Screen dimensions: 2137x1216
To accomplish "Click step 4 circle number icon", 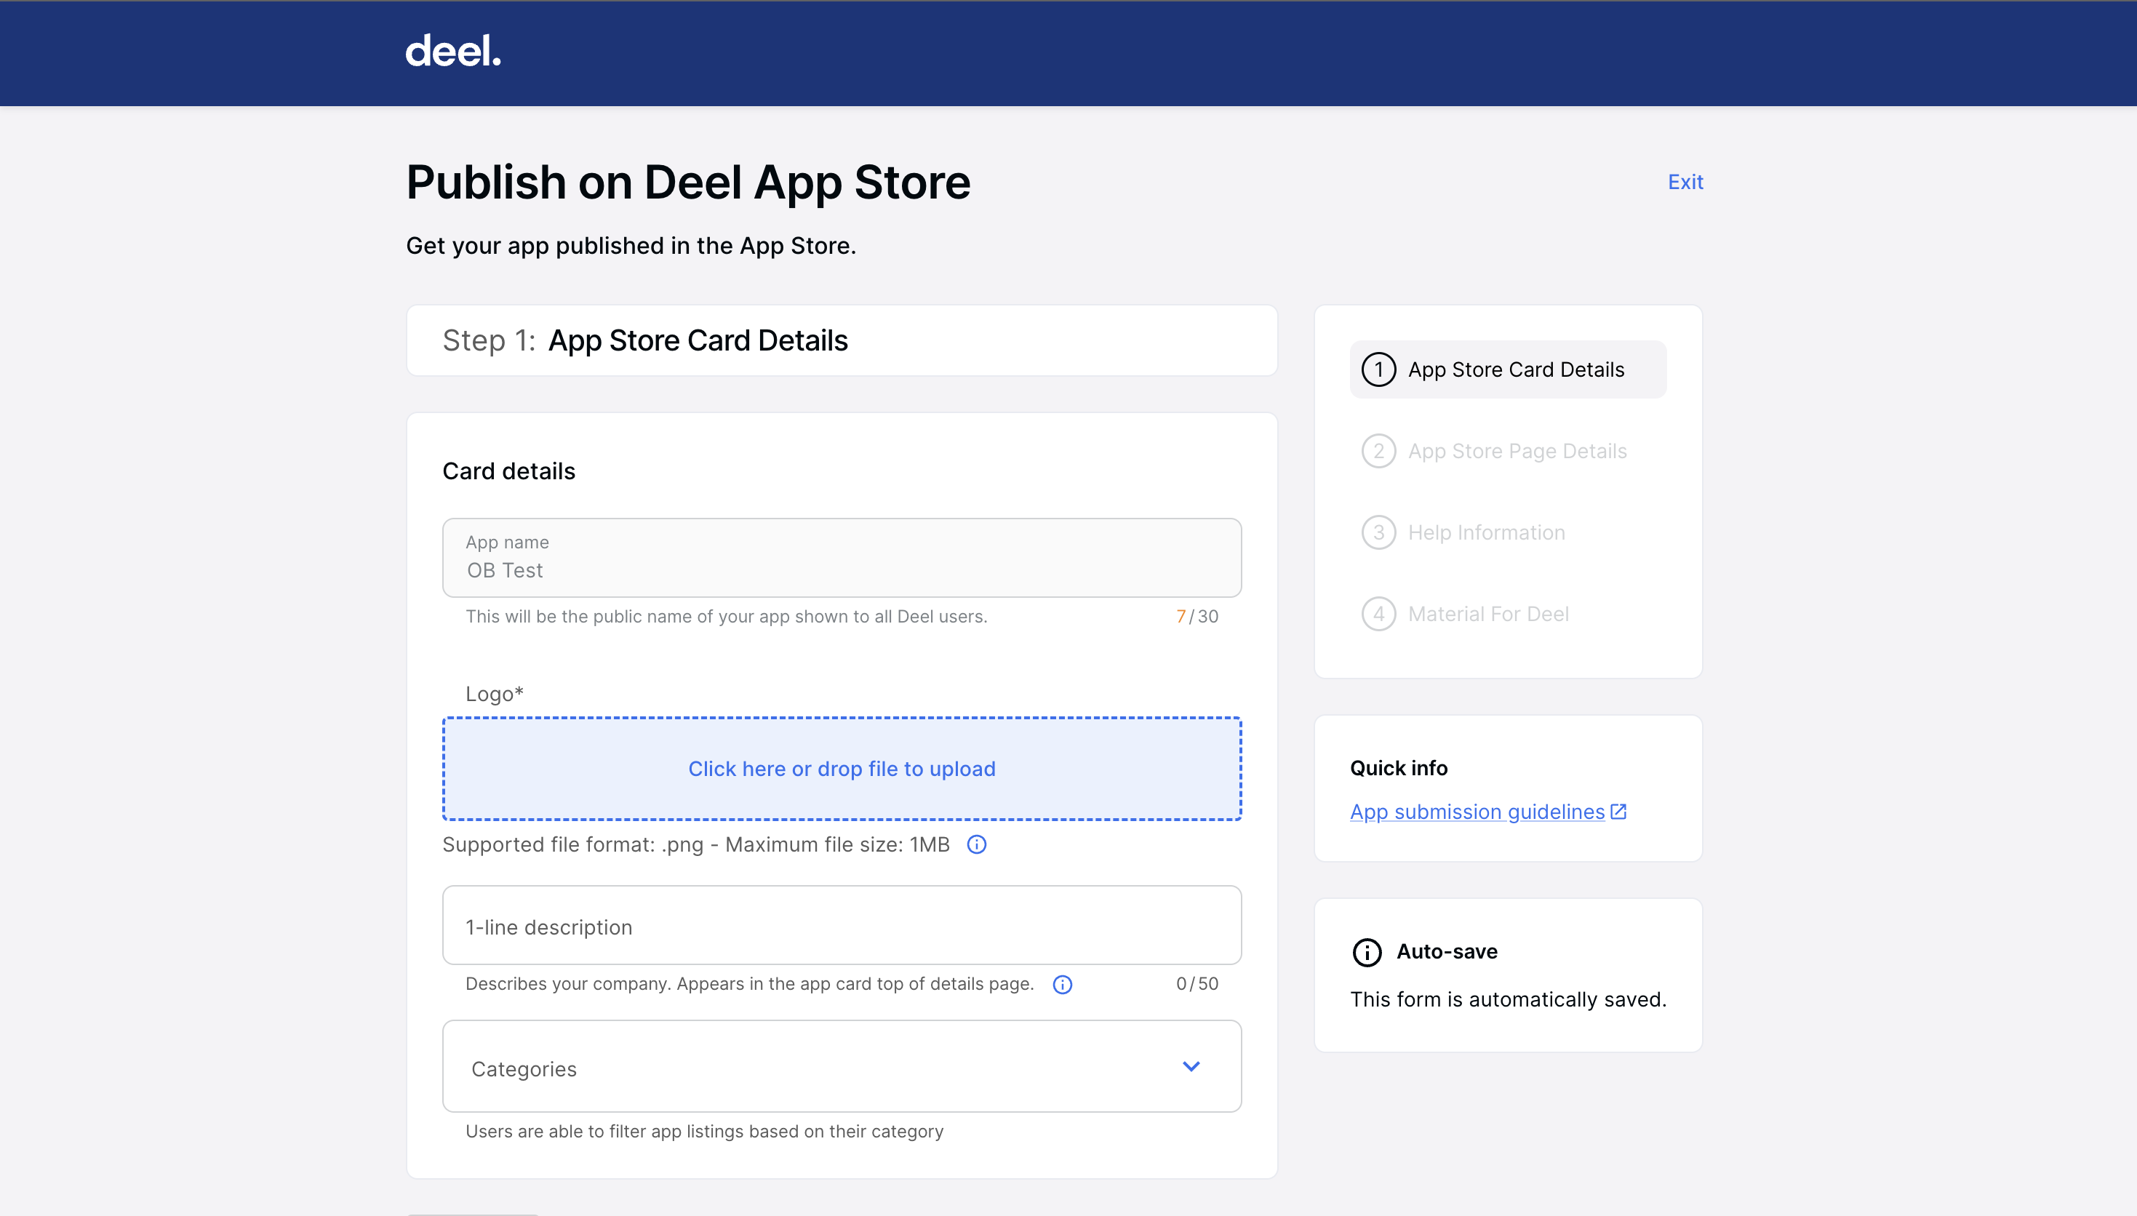I will click(x=1379, y=614).
